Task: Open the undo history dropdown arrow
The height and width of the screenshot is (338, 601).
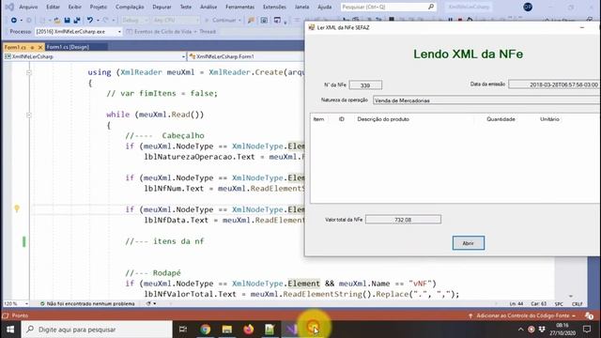Action: pyautogui.click(x=98, y=20)
